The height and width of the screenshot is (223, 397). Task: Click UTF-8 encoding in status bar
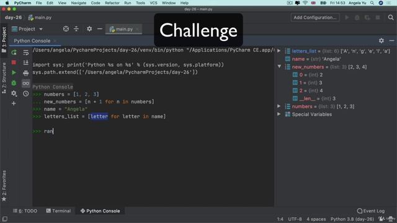pos(295,219)
